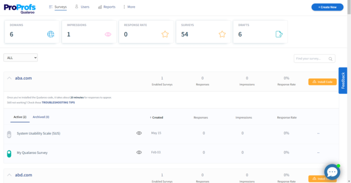Screen dimensions: 351x183
Task: Click the ProProfs Qualaroo logo
Action: (x=20, y=8)
